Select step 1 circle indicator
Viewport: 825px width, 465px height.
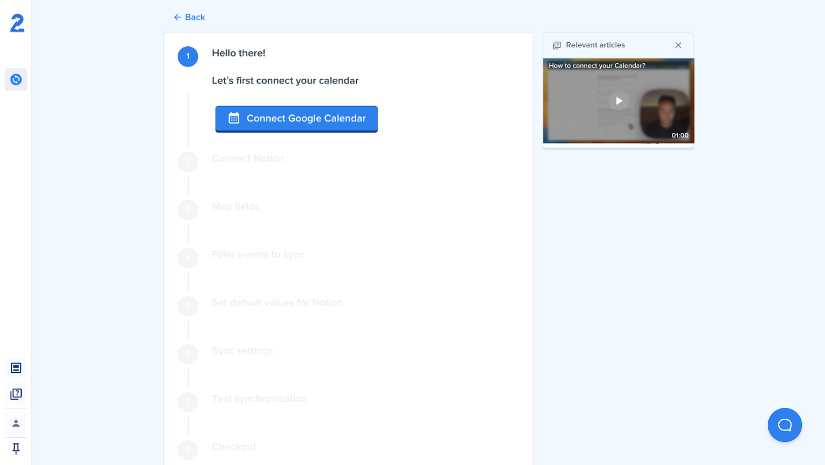pos(188,57)
